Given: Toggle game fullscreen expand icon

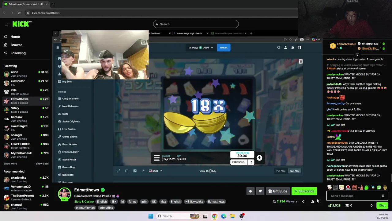Looking at the screenshot, I should (x=119, y=171).
